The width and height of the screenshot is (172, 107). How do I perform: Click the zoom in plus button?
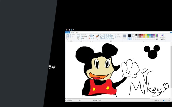point(169,100)
